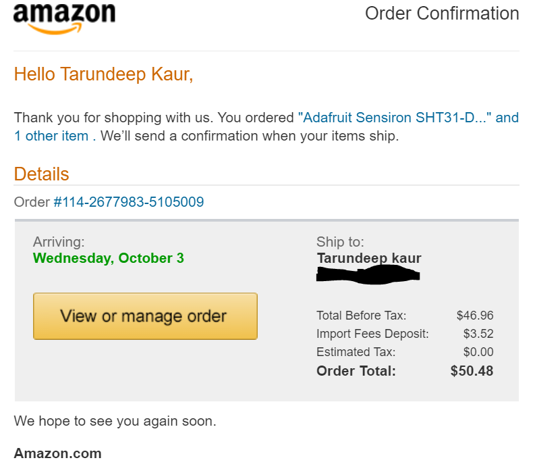
Task: Click the $46.96 total before tax amount
Action: click(474, 316)
